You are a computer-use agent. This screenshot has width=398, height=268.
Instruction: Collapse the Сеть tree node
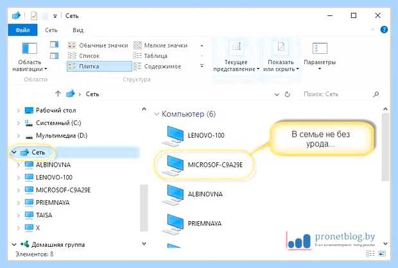pyautogui.click(x=14, y=152)
